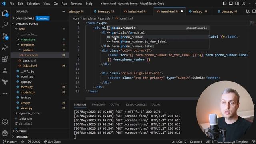256x144 pixels.
Task: Open the Terminal menu
Action: (x=76, y=4)
